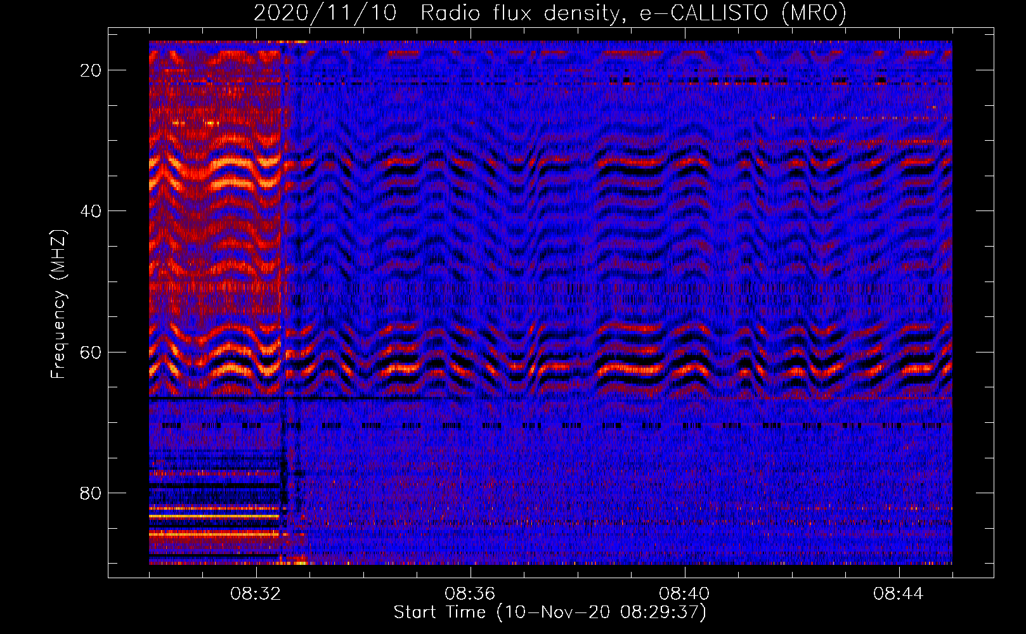Click the 60 MHz y-axis tick label

pyautogui.click(x=91, y=352)
